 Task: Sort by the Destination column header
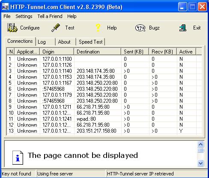pyautogui.click(x=98, y=52)
